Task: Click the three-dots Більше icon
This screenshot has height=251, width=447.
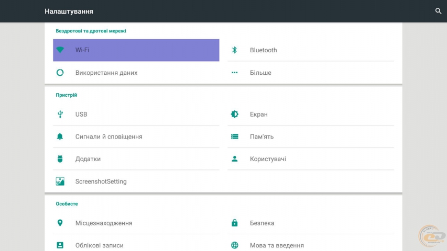Action: 235,73
